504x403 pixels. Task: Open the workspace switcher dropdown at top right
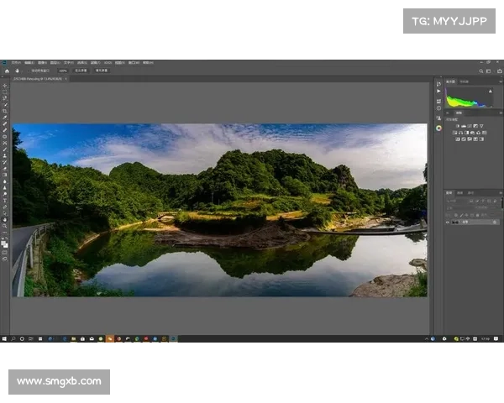coord(491,71)
